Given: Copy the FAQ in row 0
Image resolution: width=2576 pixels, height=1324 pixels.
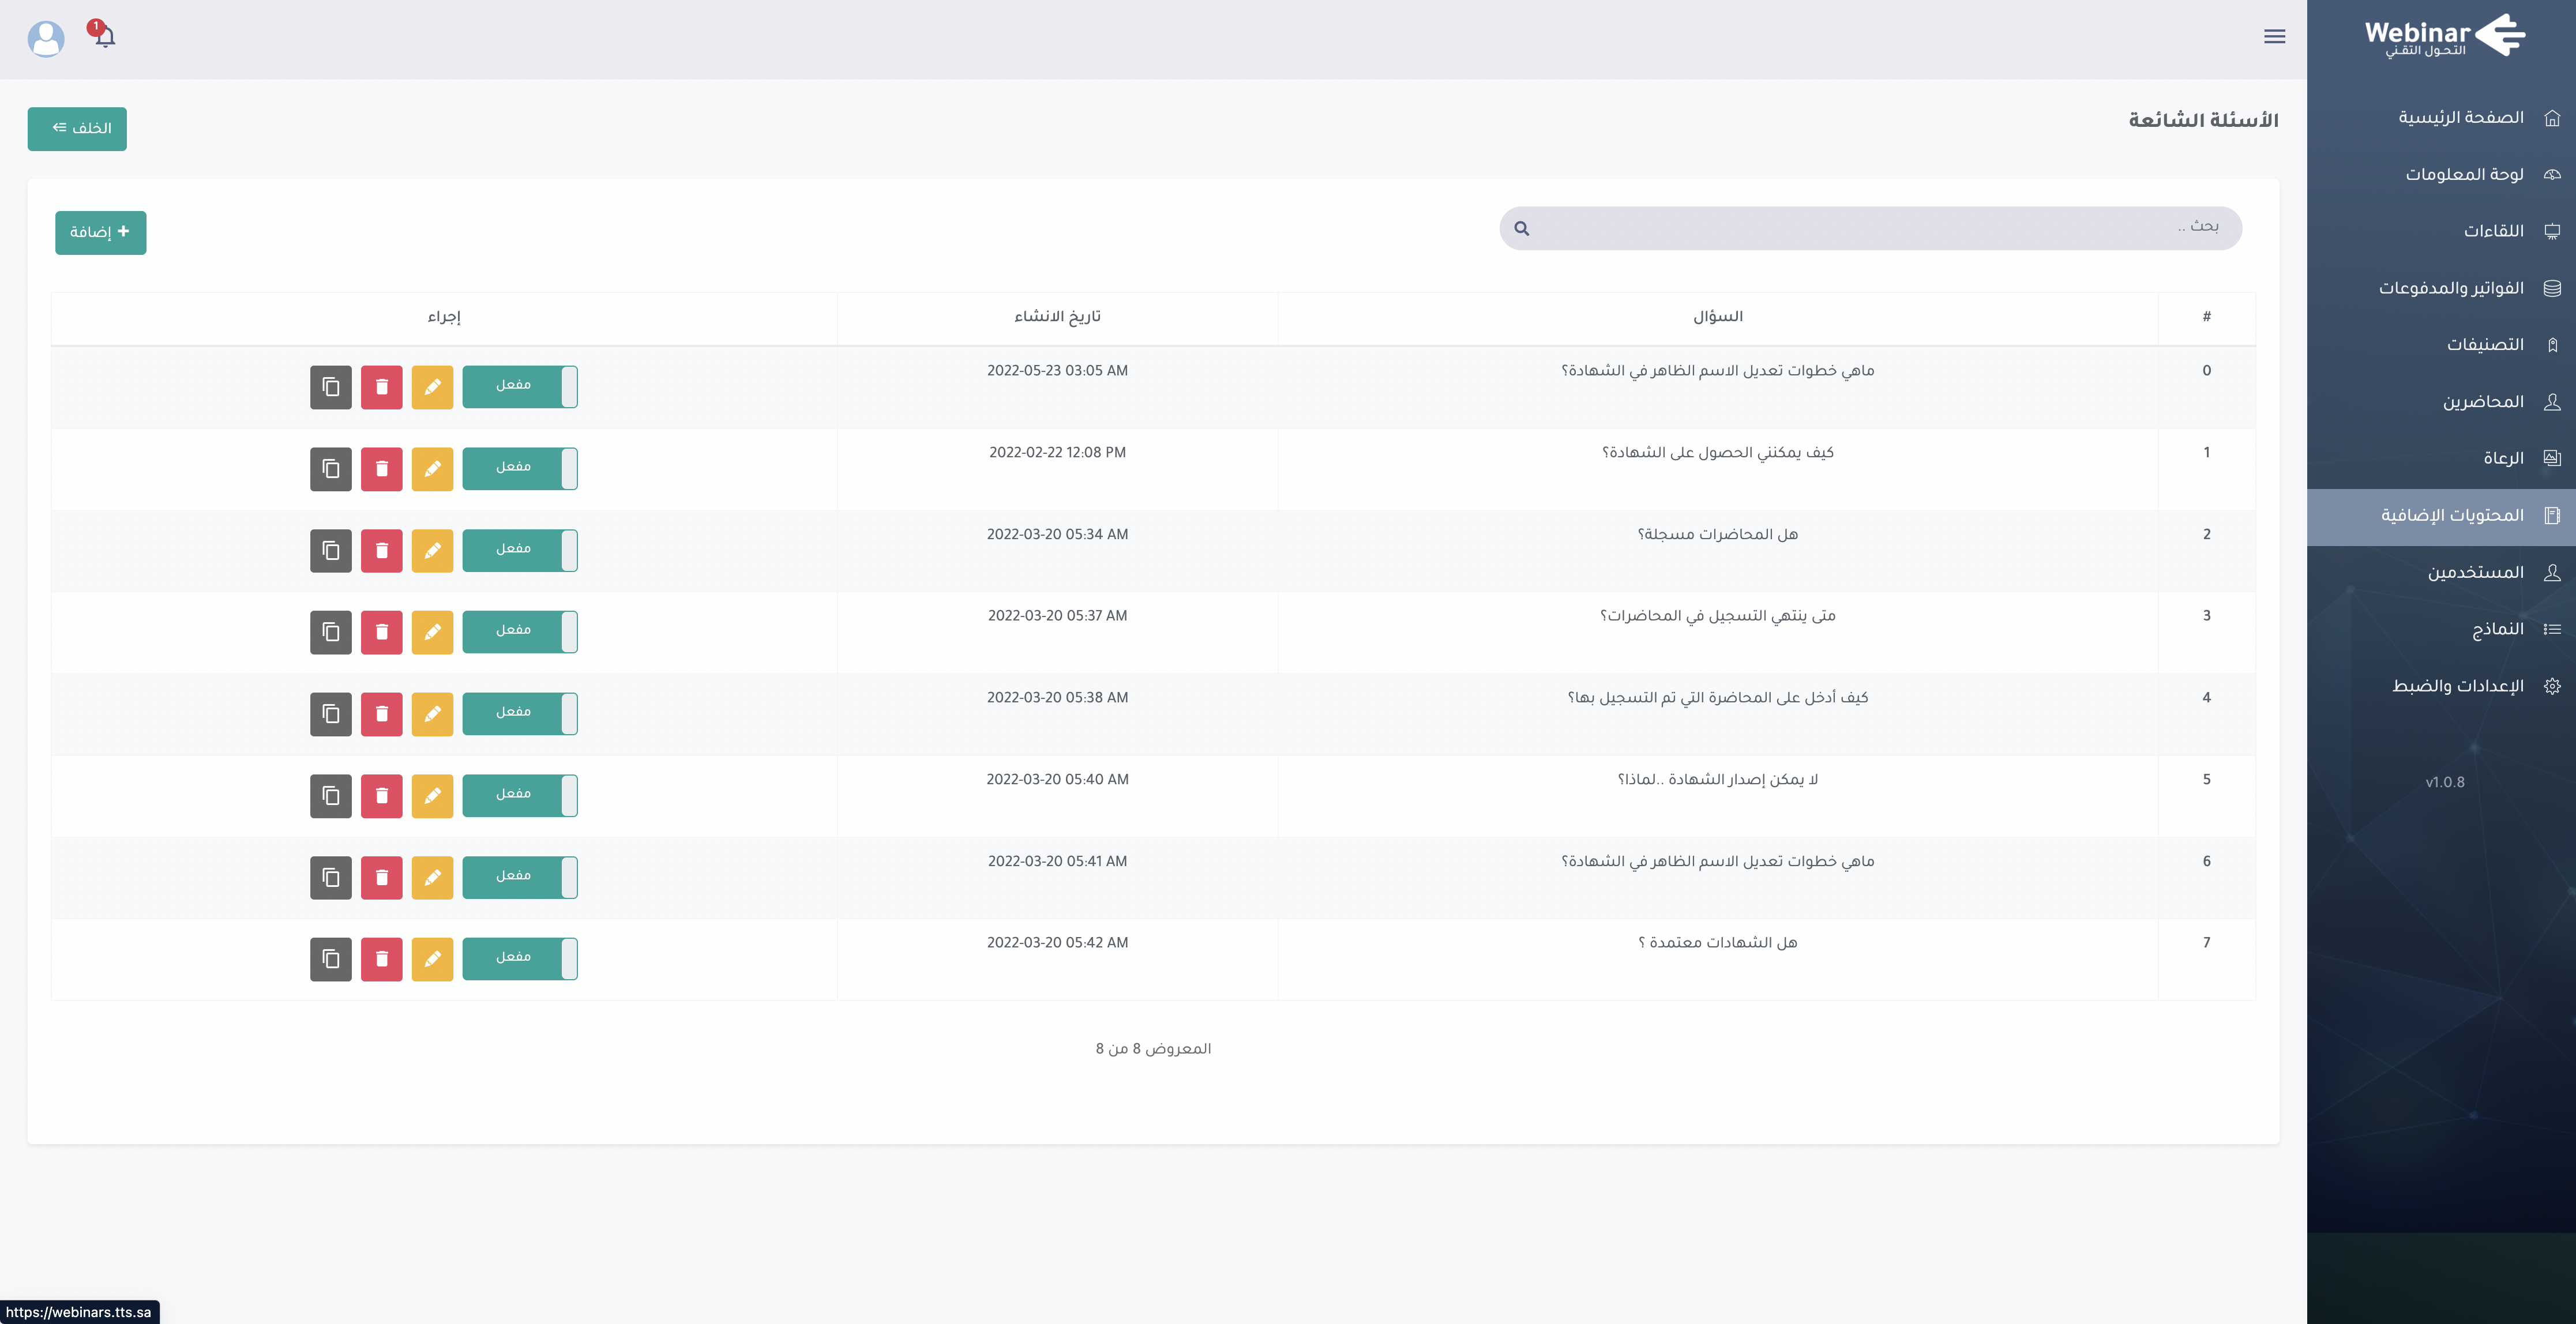Looking at the screenshot, I should click(x=331, y=387).
